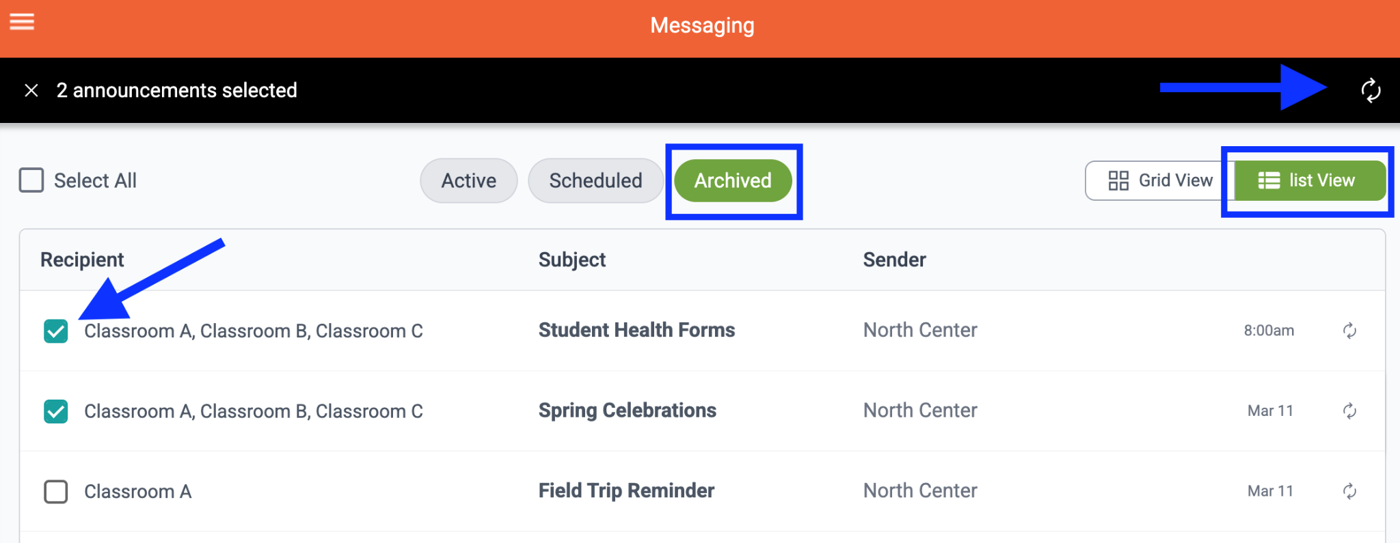
Task: Open the Spring Celebrations announcement subject
Action: click(x=627, y=410)
